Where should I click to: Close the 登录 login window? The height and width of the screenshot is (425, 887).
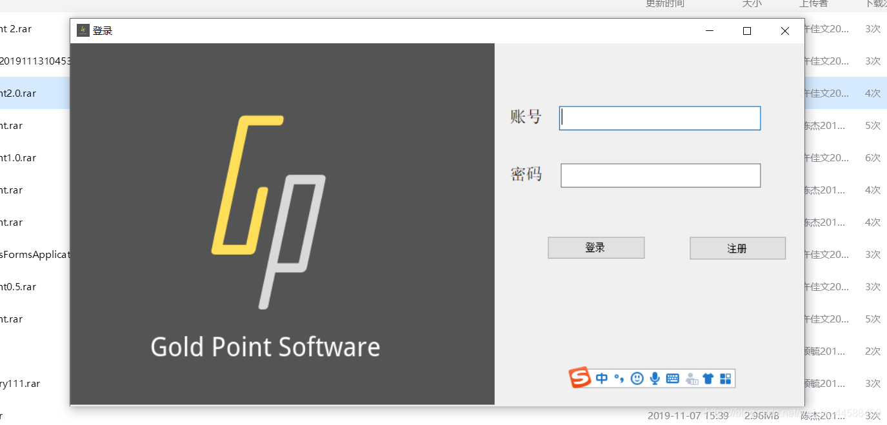pos(785,31)
